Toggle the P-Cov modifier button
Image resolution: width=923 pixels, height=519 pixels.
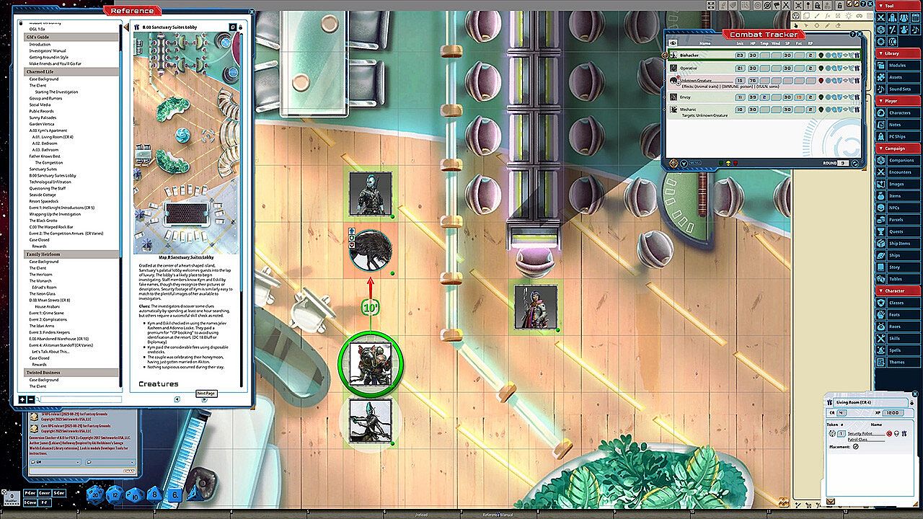click(30, 493)
